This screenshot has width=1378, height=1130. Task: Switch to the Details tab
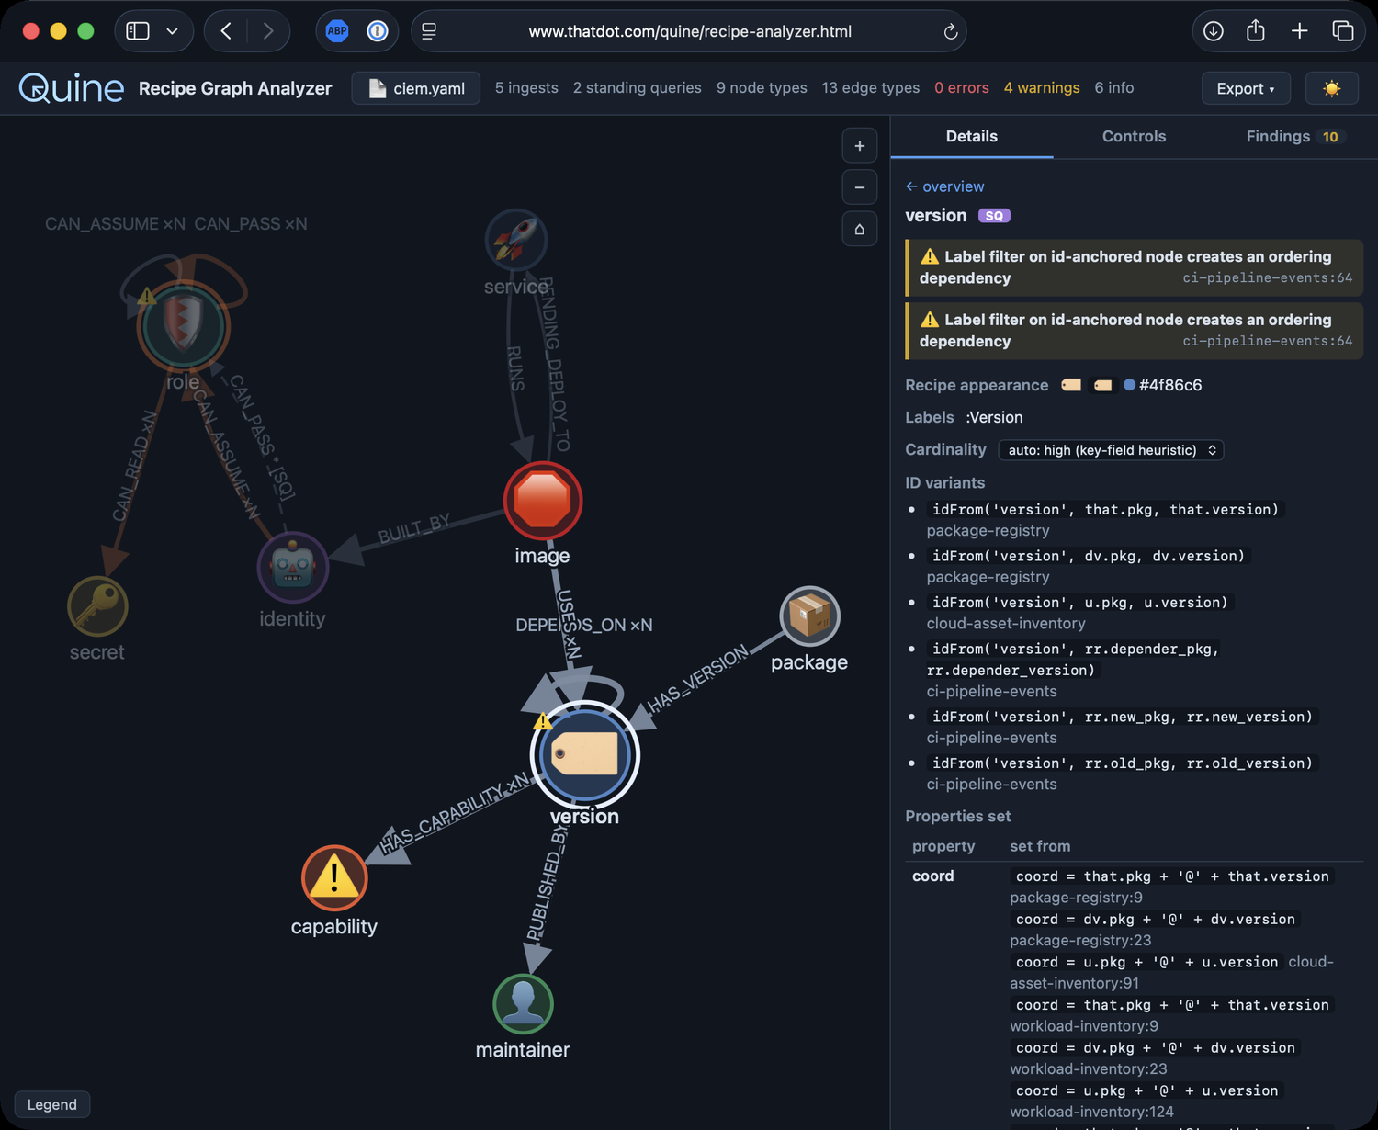(x=971, y=136)
